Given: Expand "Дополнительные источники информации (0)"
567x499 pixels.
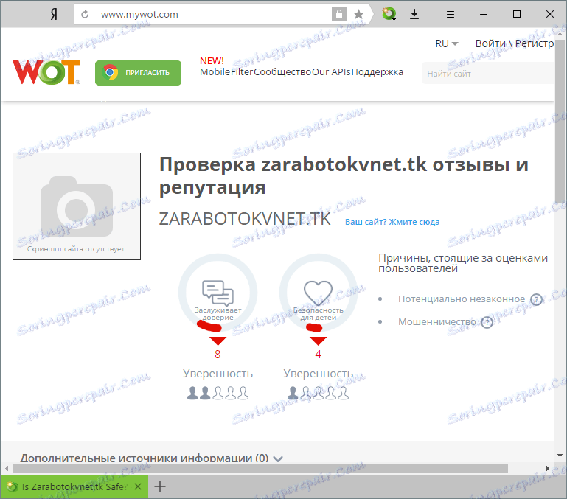Looking at the screenshot, I should click(x=151, y=458).
